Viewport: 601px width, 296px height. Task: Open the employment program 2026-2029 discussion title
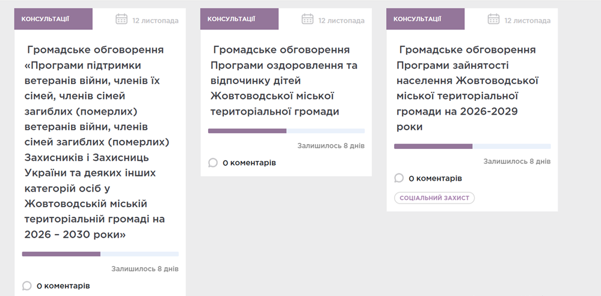pyautogui.click(x=467, y=88)
